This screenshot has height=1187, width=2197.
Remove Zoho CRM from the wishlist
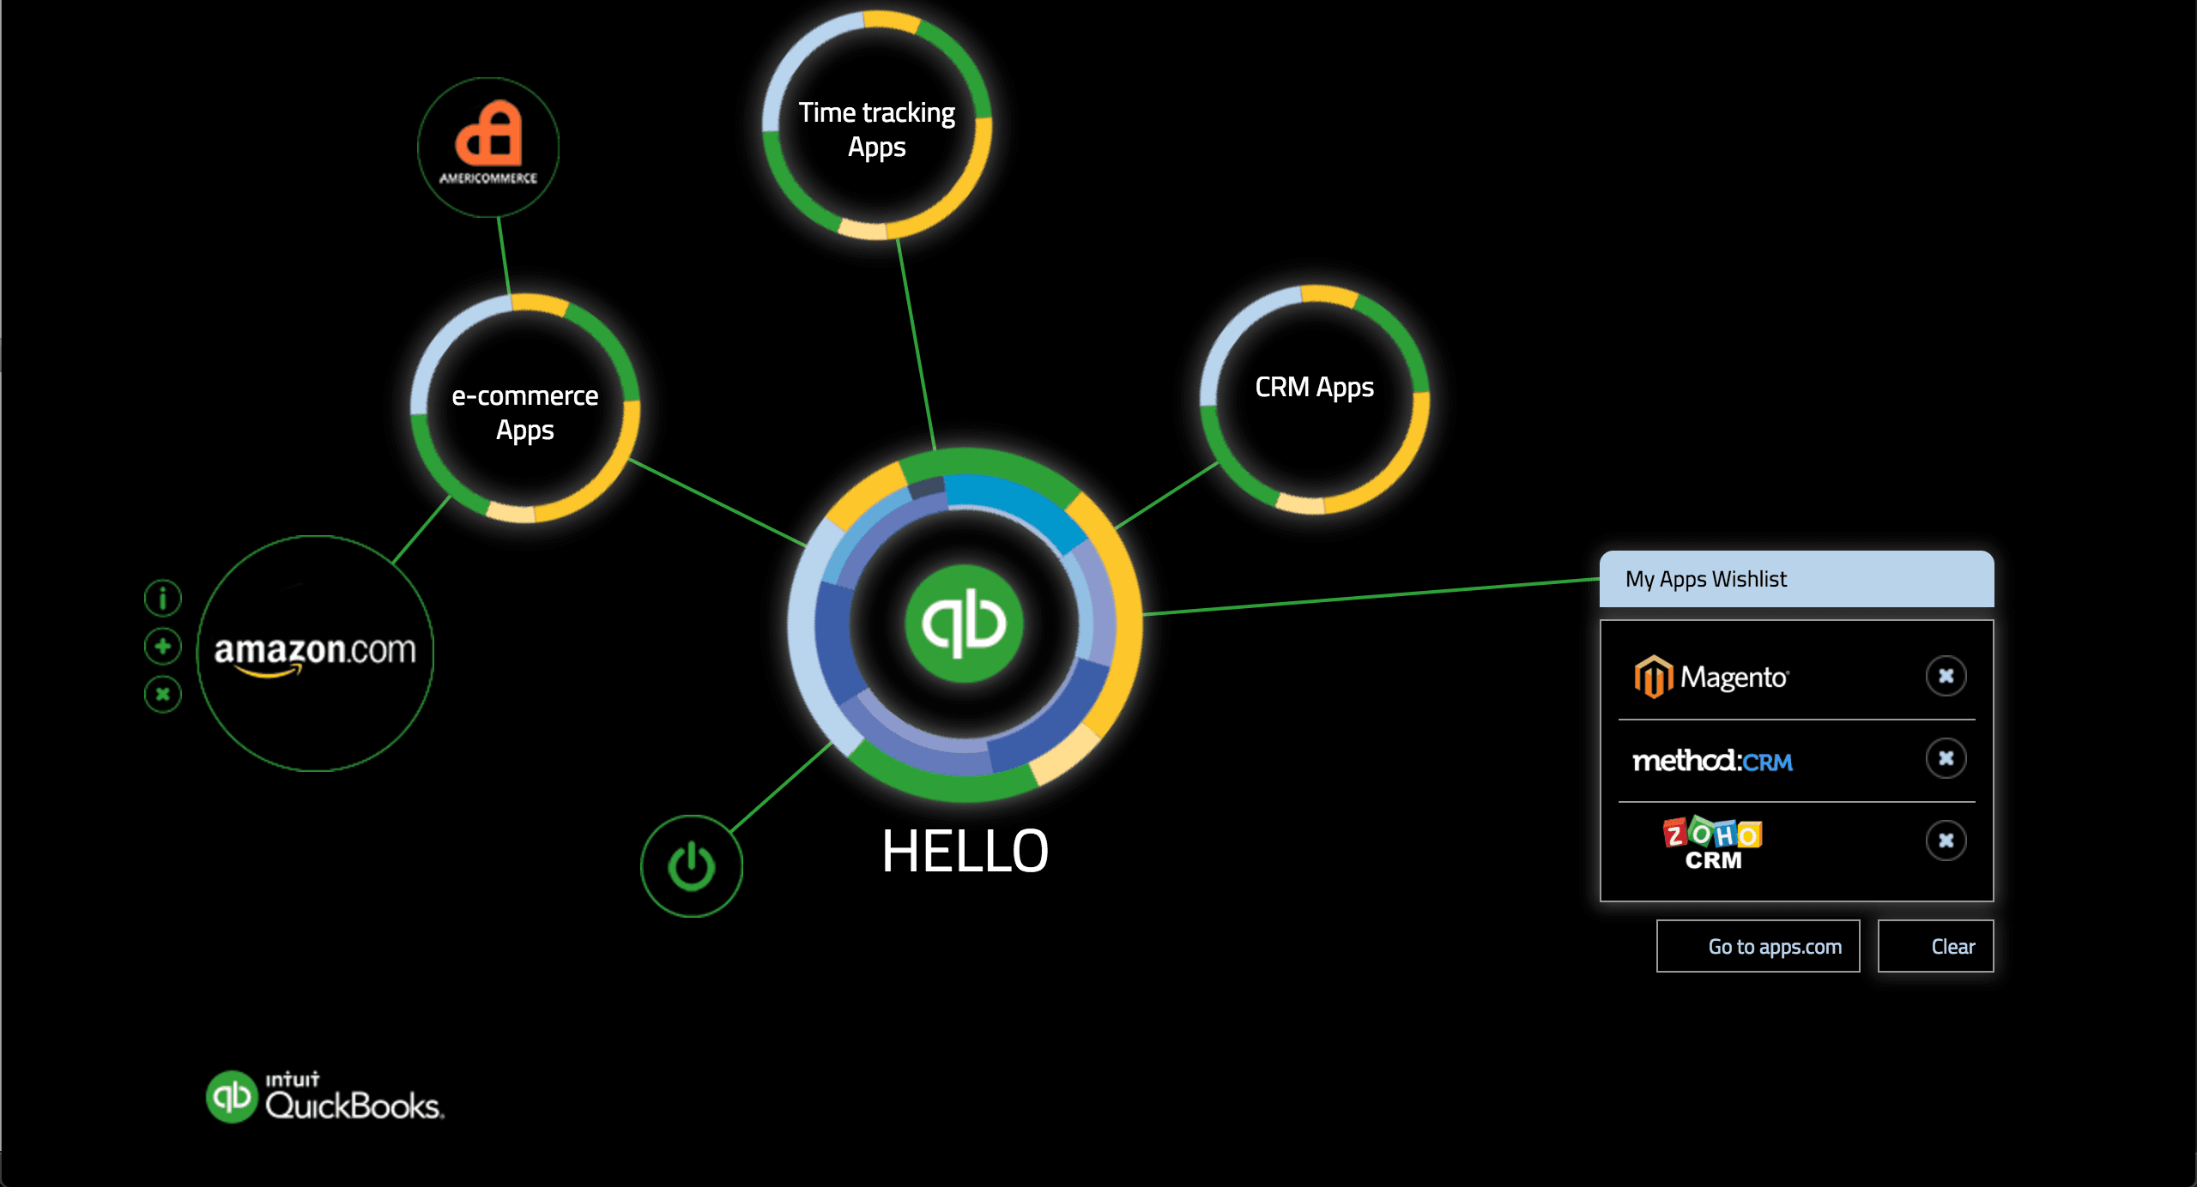click(1946, 841)
